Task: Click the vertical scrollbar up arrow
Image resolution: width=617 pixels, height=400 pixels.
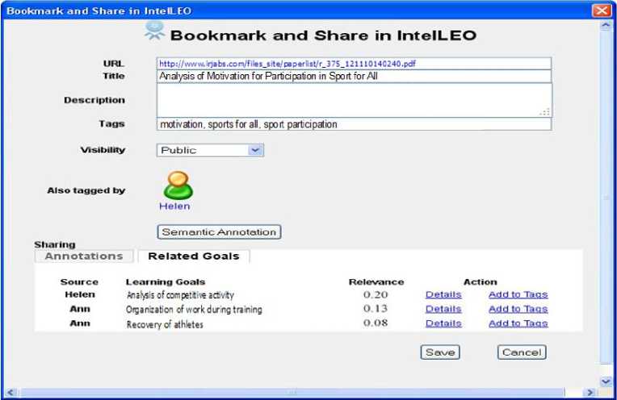Action: [x=606, y=26]
